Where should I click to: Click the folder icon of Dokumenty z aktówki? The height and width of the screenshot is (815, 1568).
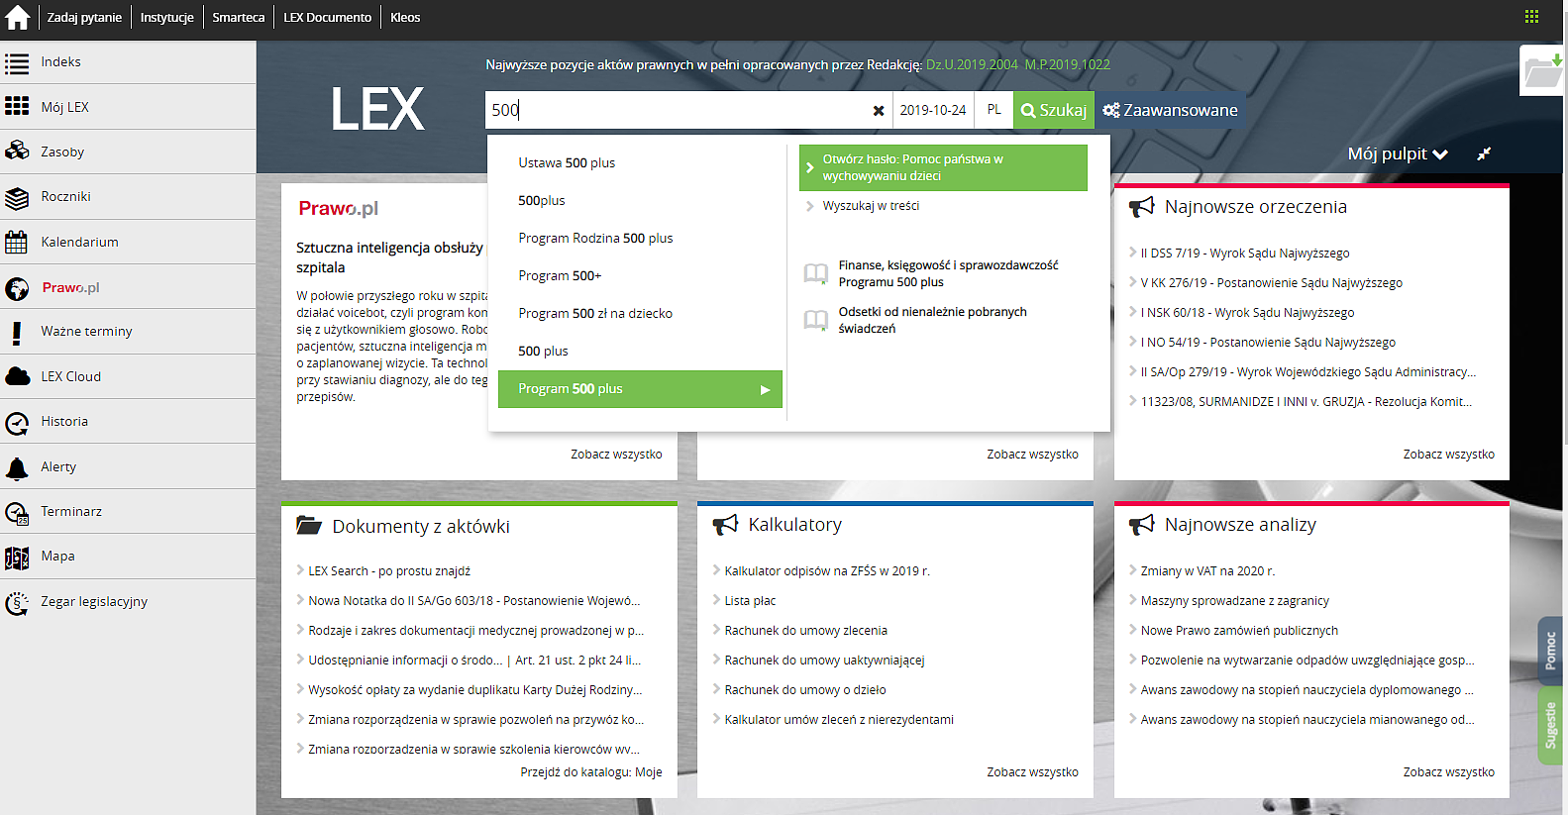coord(309,525)
